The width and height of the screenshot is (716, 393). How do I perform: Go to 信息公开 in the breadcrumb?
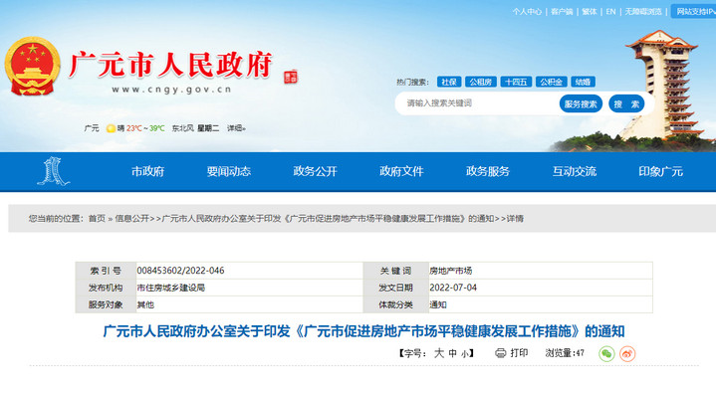point(132,219)
